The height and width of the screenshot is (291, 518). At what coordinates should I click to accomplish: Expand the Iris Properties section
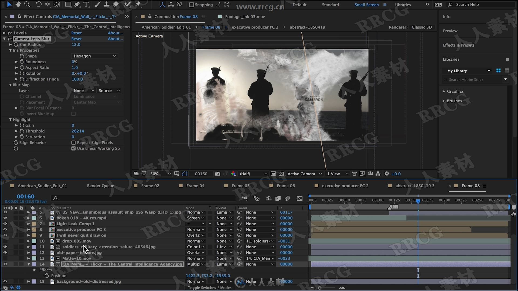click(10, 50)
